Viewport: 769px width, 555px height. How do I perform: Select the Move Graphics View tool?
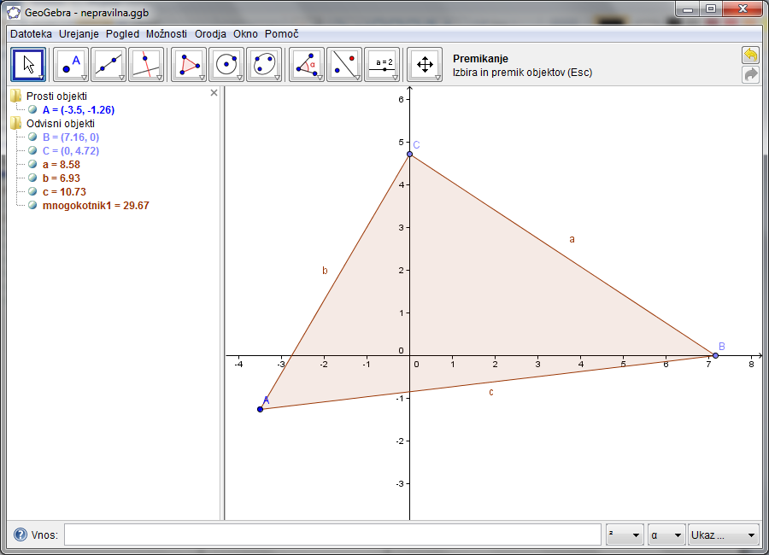click(425, 65)
